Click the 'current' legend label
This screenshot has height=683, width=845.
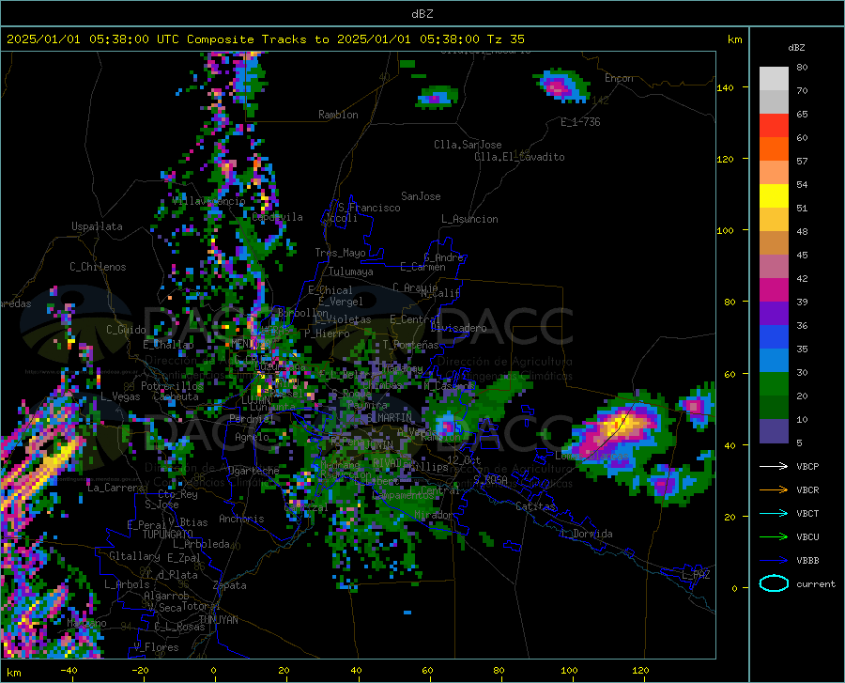click(x=816, y=583)
